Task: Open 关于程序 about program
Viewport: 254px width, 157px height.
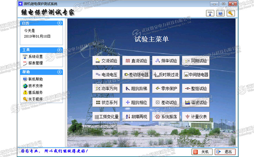Action: point(33,99)
